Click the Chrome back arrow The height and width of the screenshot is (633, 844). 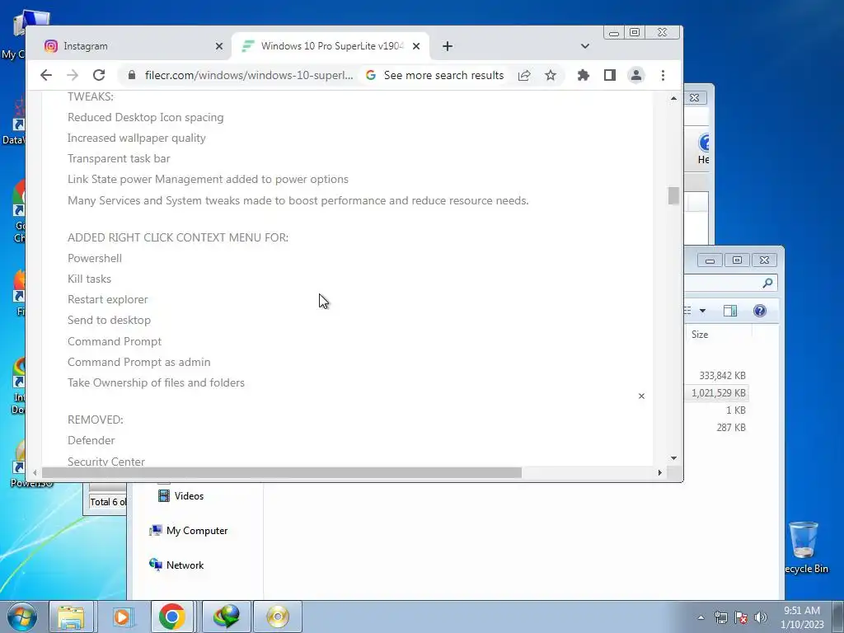[46, 75]
